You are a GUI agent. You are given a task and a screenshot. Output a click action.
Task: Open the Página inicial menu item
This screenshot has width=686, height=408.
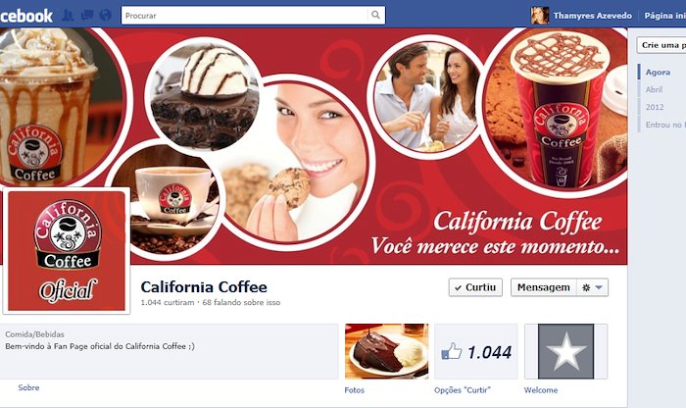[x=665, y=16]
